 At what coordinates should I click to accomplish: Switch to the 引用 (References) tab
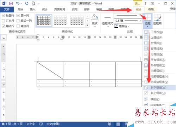click(x=75, y=9)
